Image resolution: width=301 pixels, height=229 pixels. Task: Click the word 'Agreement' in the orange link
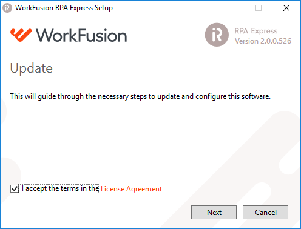[144, 189]
